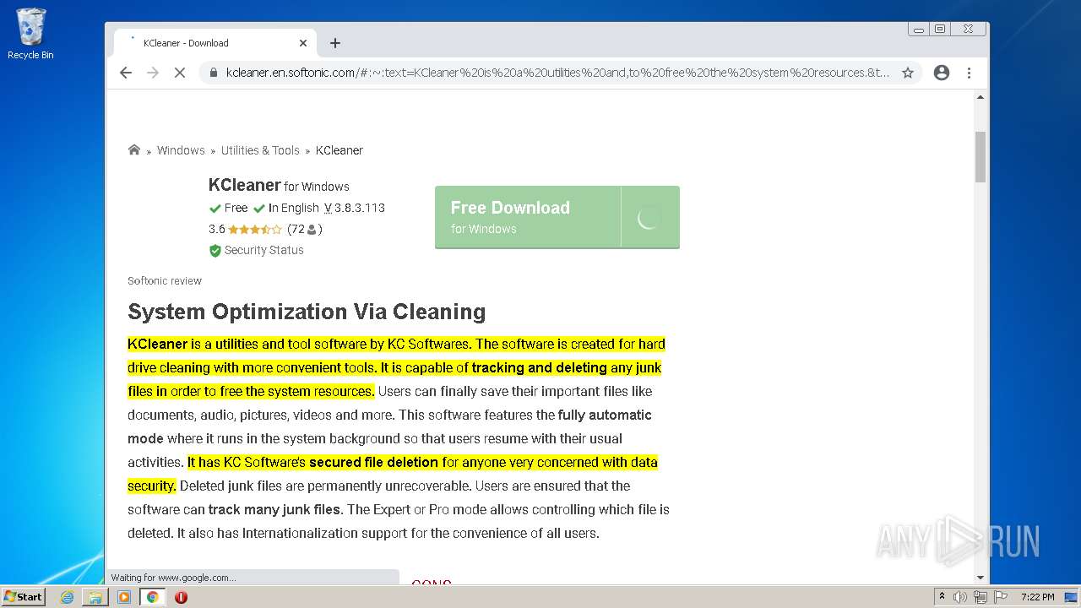
Task: Launch Internet Explorer from the taskbar
Action: [x=67, y=597]
